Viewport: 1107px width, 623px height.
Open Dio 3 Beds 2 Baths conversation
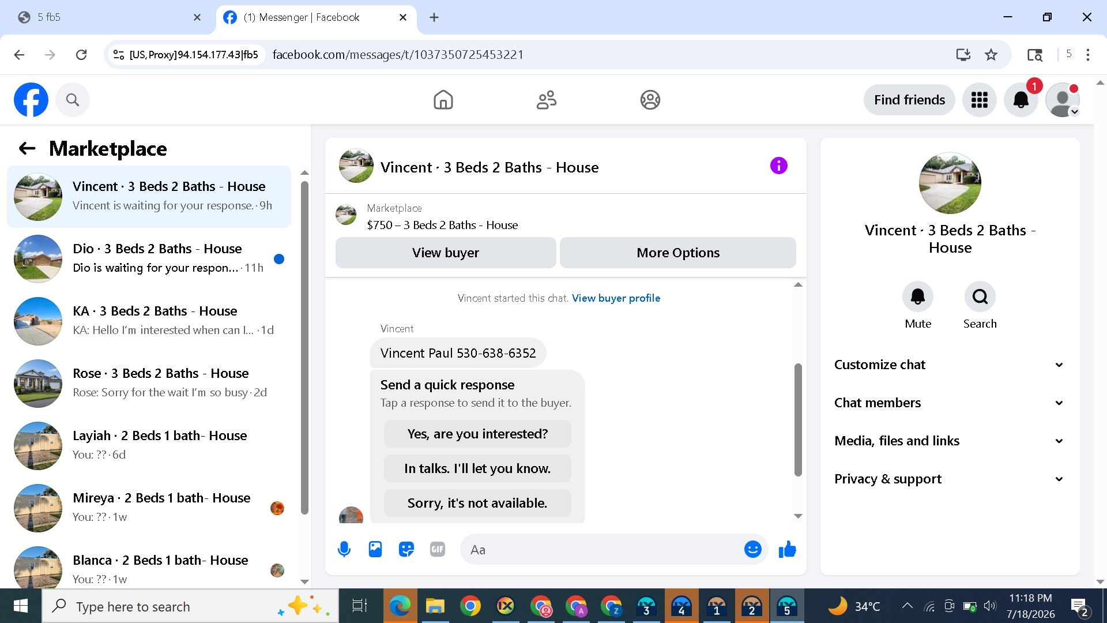(149, 259)
